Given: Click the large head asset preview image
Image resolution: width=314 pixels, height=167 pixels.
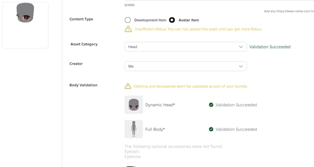Looking at the screenshot, I should (x=25, y=25).
